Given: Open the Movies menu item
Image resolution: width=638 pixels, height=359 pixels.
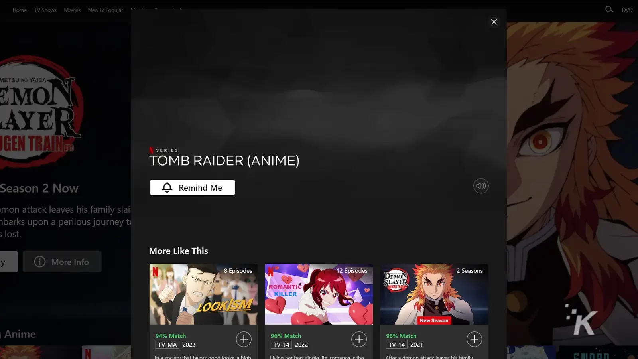Looking at the screenshot, I should click(72, 10).
